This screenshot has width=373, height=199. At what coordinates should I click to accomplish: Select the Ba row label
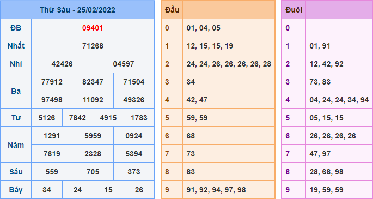click(16, 91)
